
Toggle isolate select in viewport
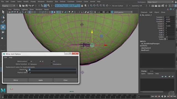coord(82,12)
